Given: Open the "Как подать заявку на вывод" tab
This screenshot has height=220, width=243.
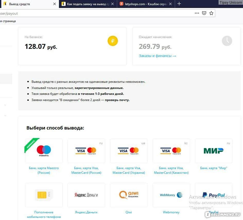Looking at the screenshot, I should pos(88,4).
